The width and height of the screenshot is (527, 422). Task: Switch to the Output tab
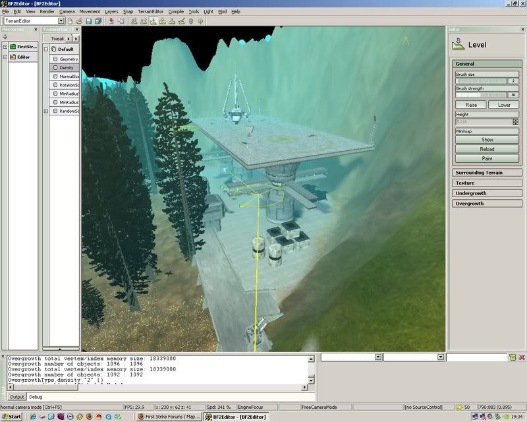click(x=17, y=397)
